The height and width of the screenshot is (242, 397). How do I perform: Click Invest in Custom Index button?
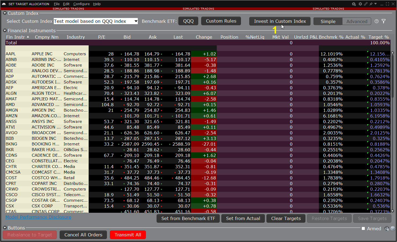[x=280, y=21]
